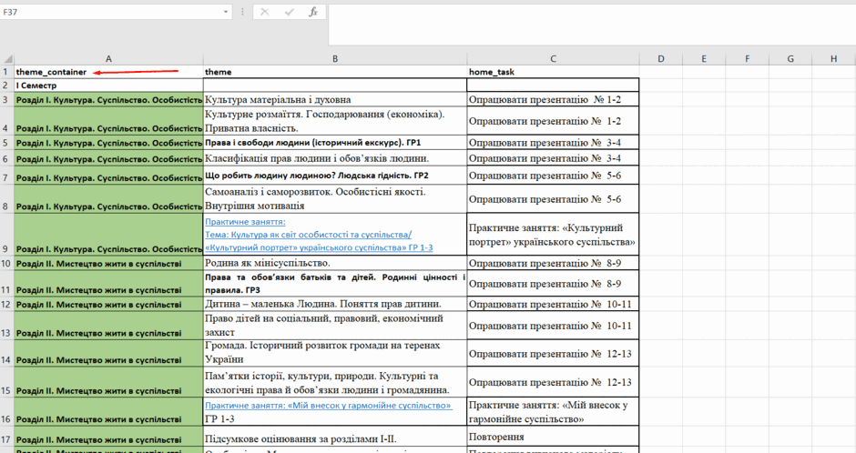Select row 16 header

(x=6, y=411)
